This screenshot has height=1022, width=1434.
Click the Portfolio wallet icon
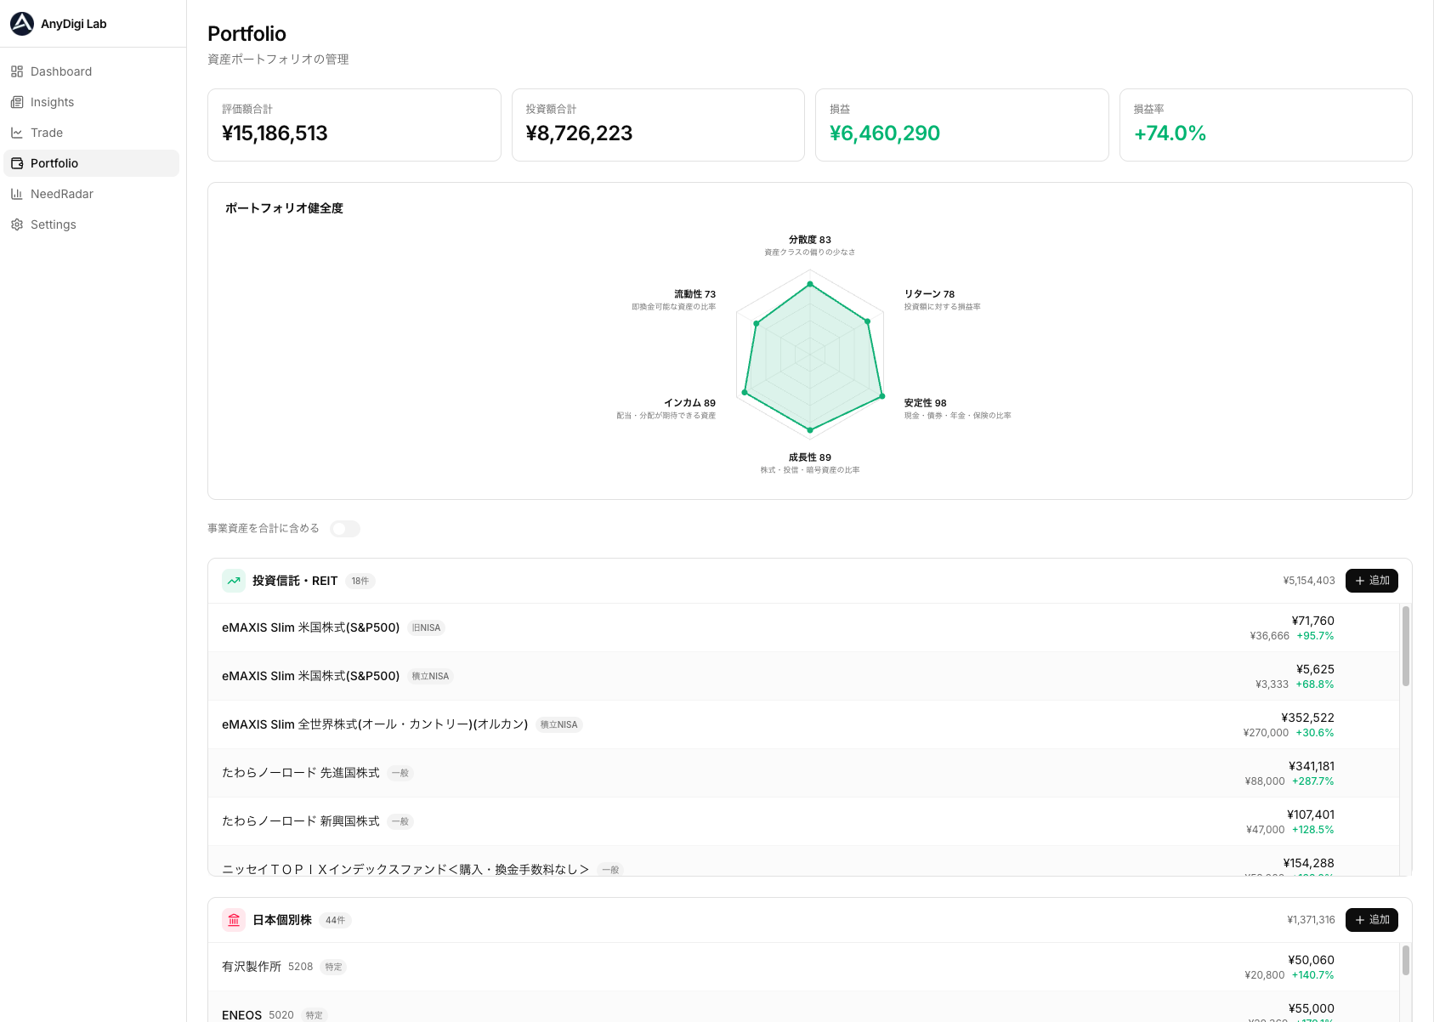tap(17, 163)
